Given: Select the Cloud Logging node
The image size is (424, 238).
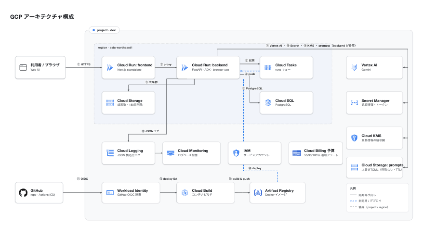Looking at the screenshot, I should tap(129, 153).
